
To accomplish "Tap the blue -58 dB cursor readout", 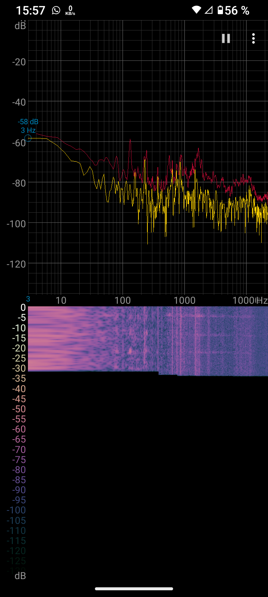I will (x=28, y=122).
